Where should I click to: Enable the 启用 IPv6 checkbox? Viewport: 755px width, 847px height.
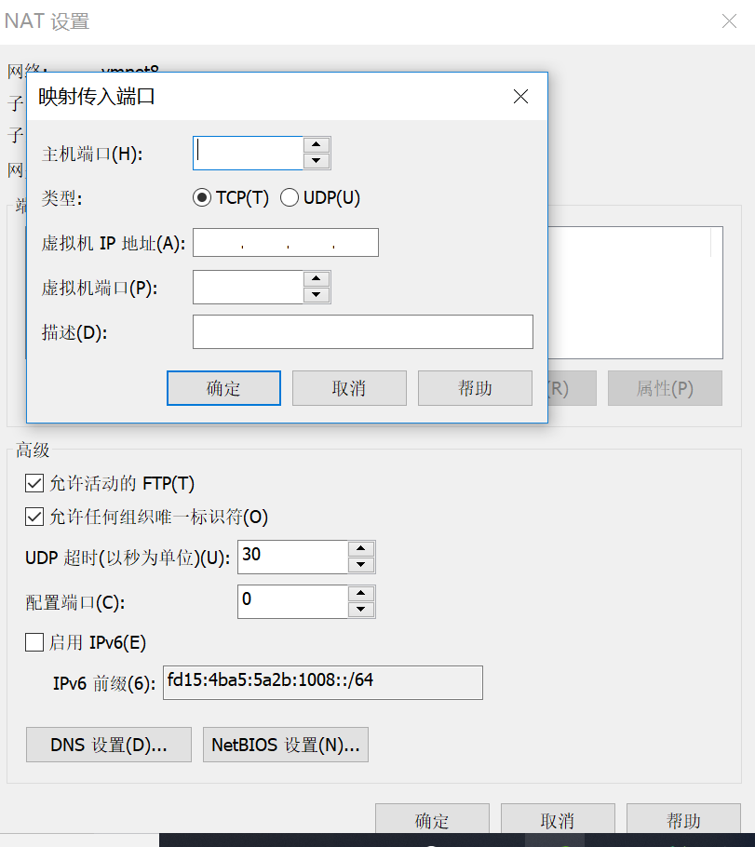34,642
